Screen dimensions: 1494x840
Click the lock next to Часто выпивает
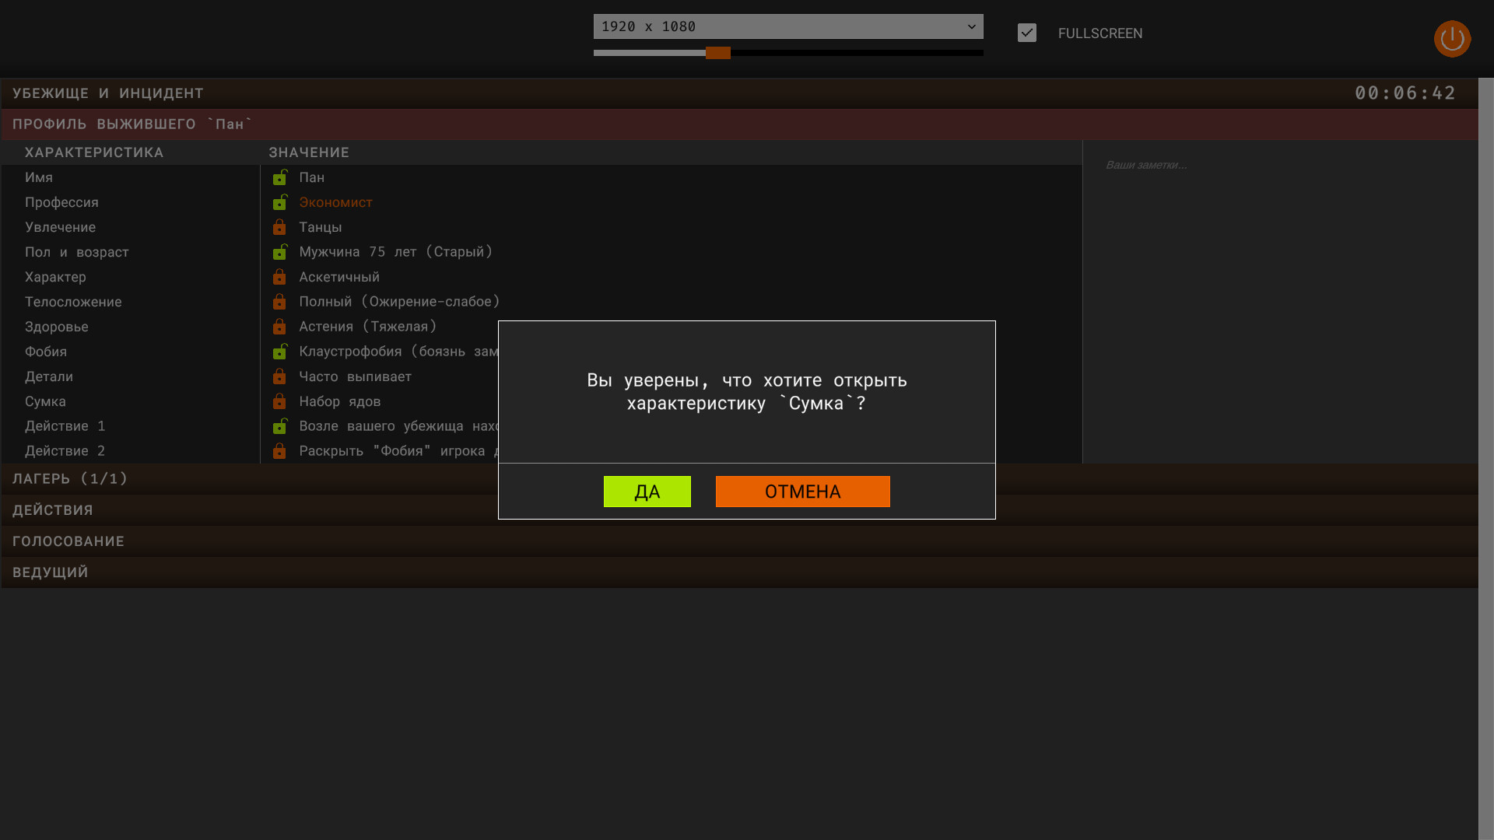click(280, 376)
